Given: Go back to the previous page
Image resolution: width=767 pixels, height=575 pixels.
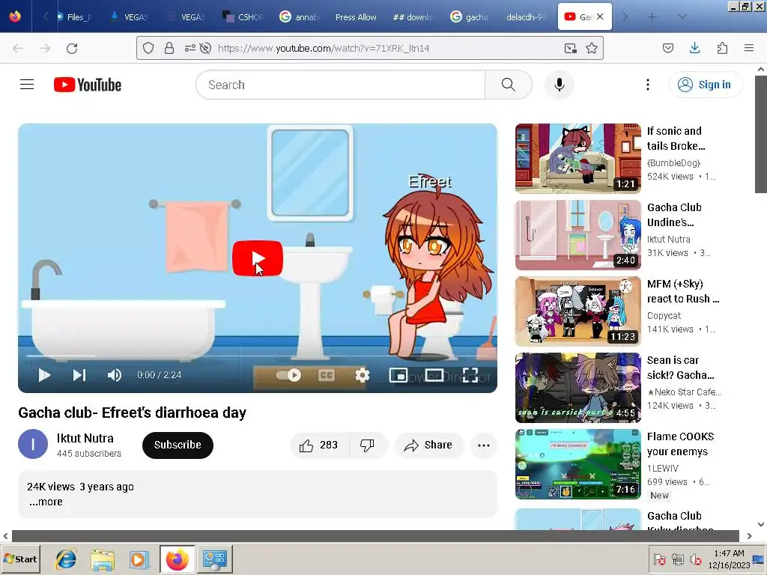Looking at the screenshot, I should coord(18,48).
